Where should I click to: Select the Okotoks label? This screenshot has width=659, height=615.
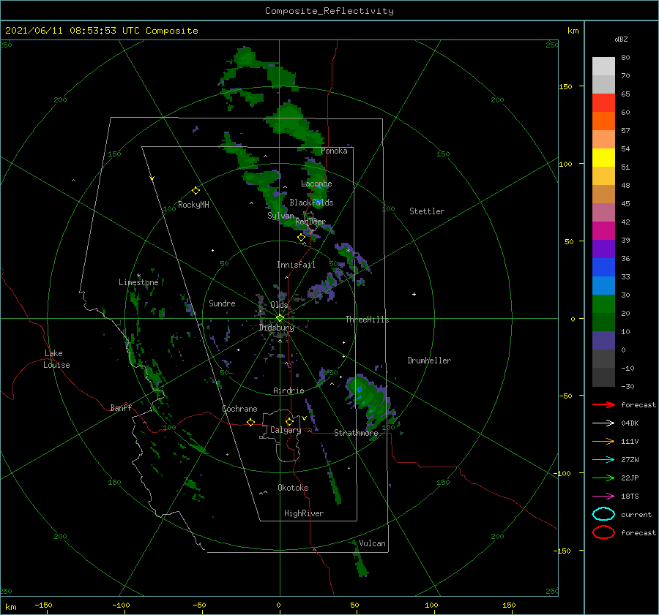[293, 488]
